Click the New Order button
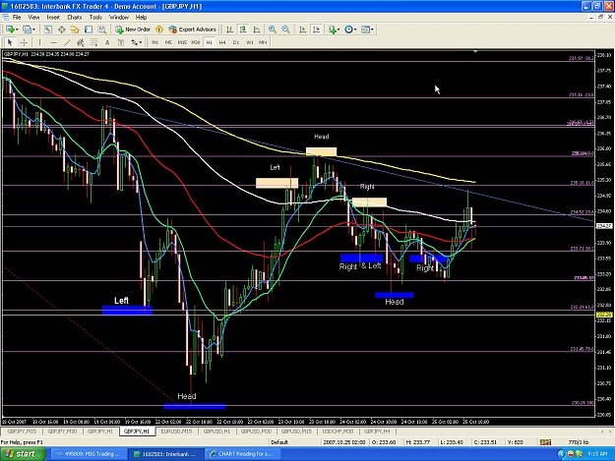The image size is (615, 461). click(x=133, y=29)
